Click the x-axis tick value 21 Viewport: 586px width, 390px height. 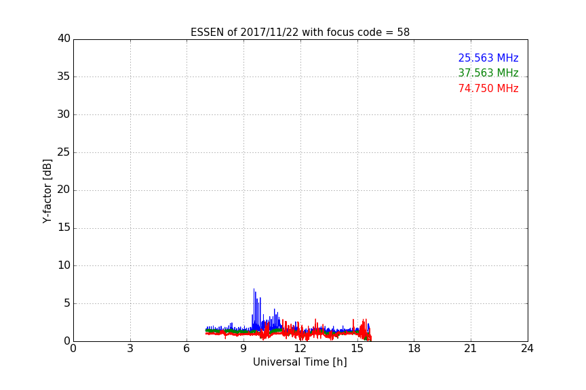pos(471,349)
